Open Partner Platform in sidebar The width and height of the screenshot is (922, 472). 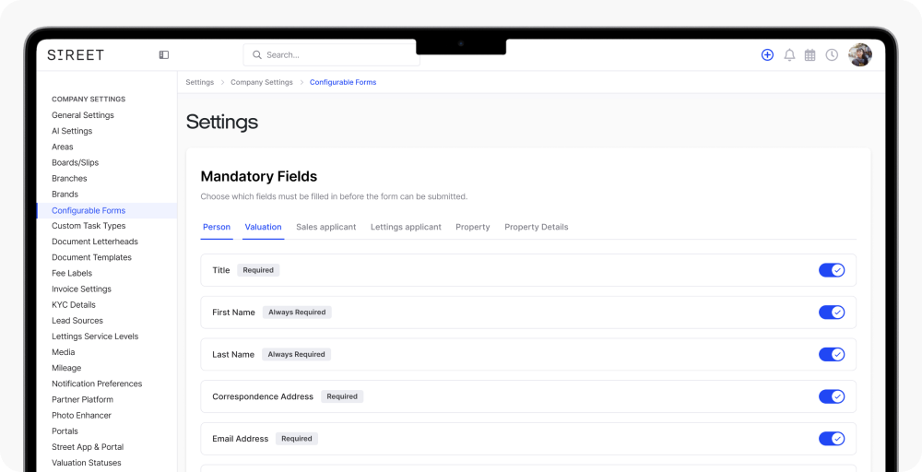(x=82, y=400)
